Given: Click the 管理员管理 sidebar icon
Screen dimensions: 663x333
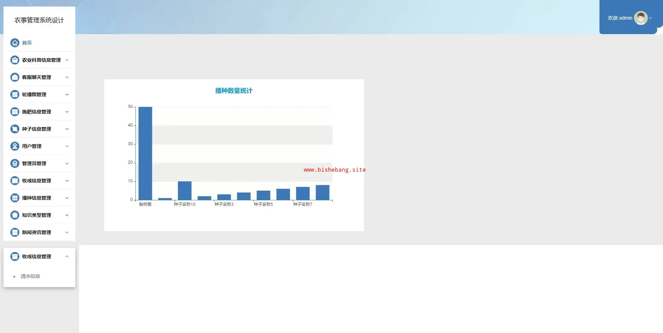Looking at the screenshot, I should tap(15, 163).
